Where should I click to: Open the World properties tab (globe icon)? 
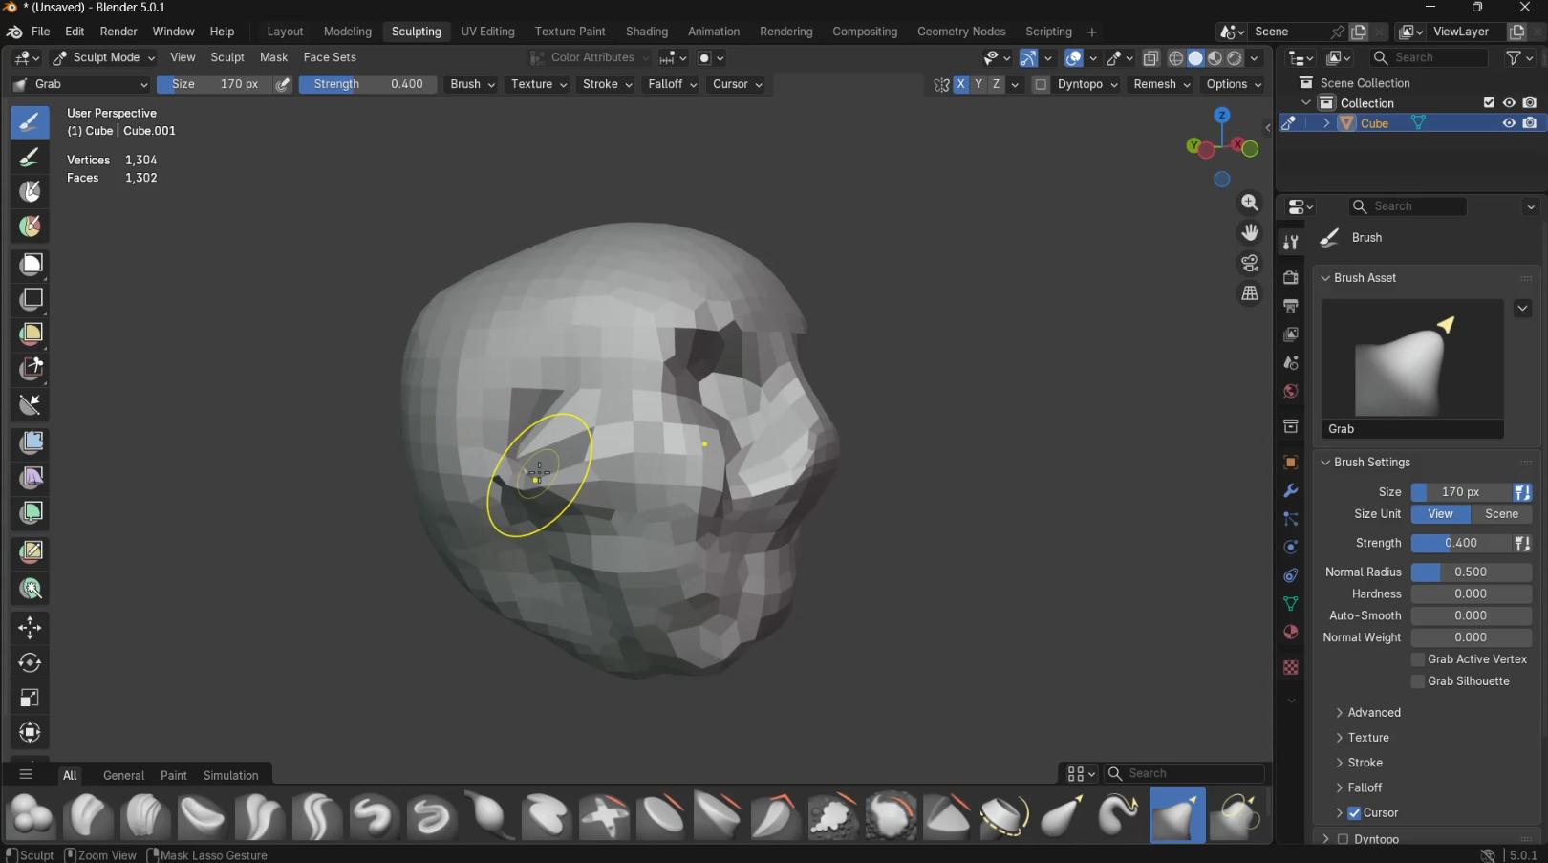click(x=1290, y=391)
